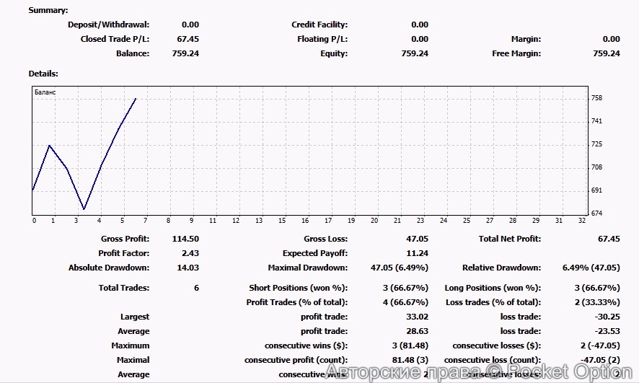The width and height of the screenshot is (639, 383).
Task: Click the Equity value 759.24
Action: [x=415, y=53]
